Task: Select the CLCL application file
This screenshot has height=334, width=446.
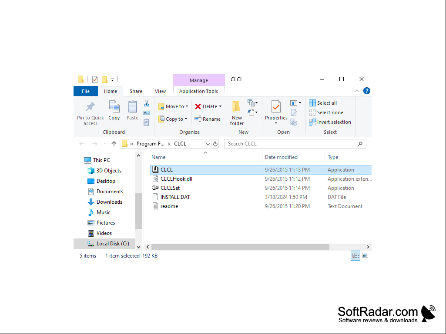Action: pyautogui.click(x=261, y=170)
